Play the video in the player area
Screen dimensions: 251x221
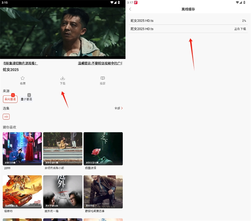click(63, 32)
